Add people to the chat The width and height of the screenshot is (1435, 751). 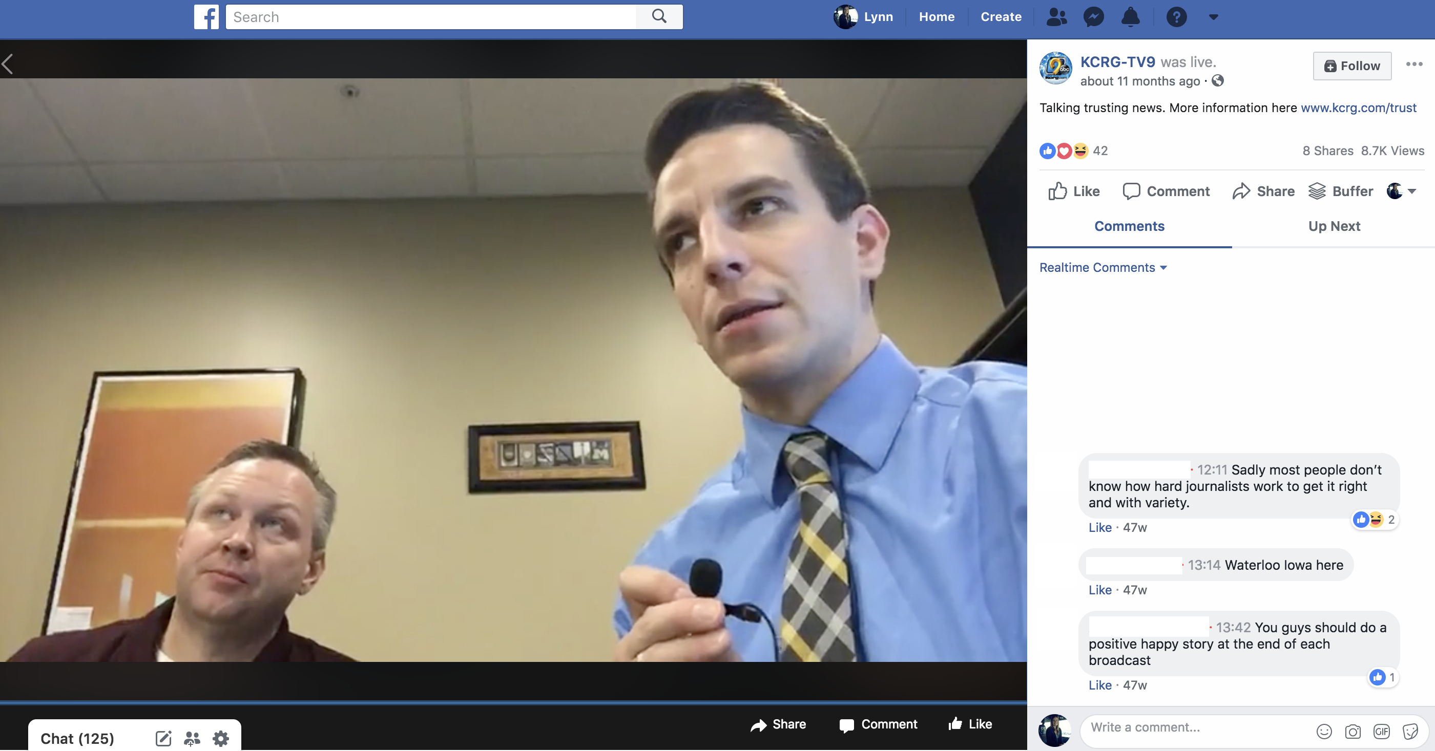click(x=192, y=738)
